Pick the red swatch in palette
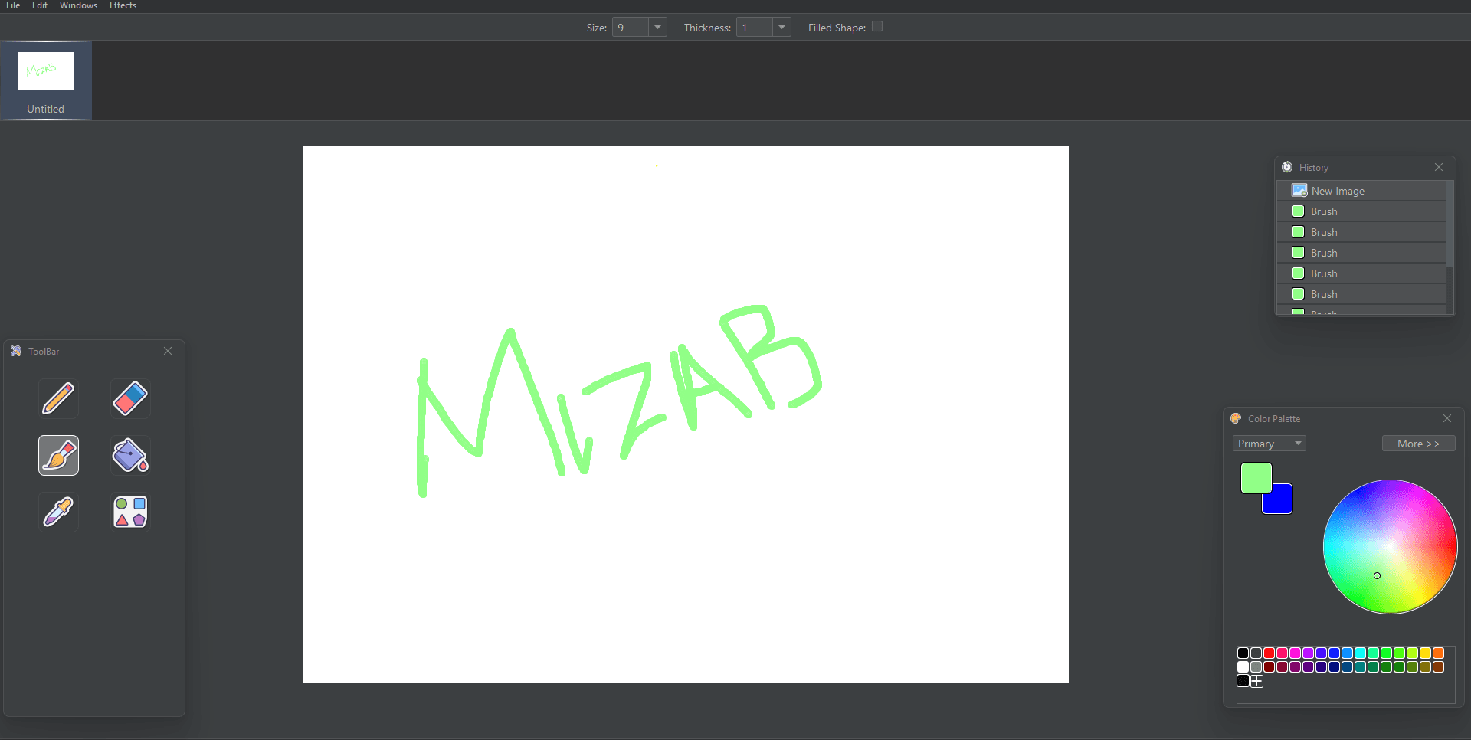 (1269, 653)
